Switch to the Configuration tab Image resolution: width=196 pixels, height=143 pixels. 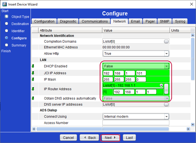(44, 21)
